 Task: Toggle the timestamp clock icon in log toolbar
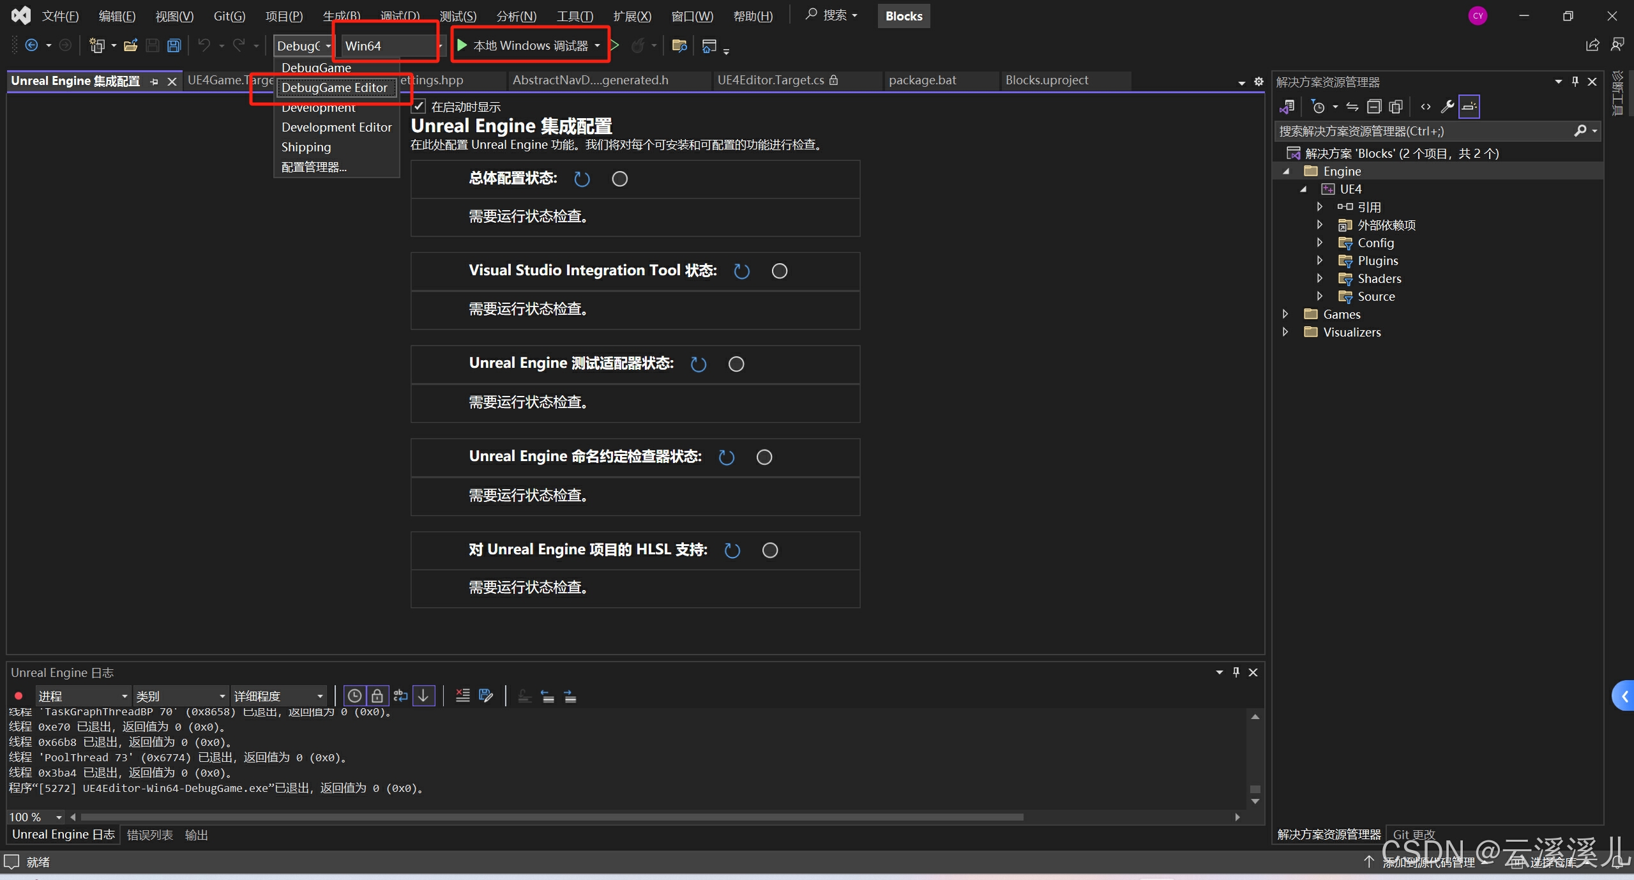tap(354, 695)
